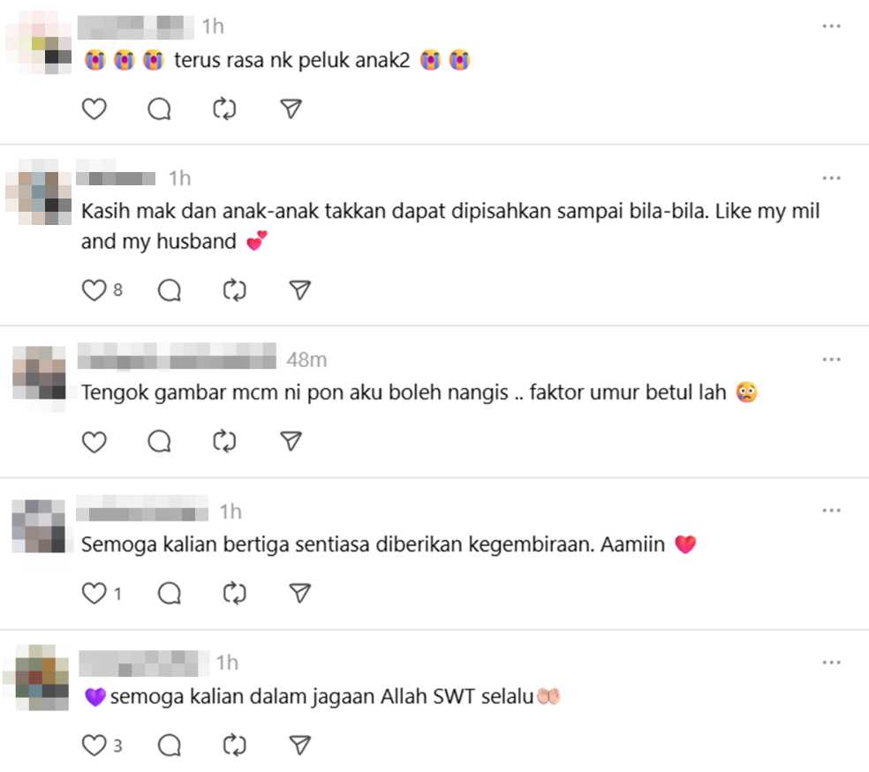Open more options for the 48m comment
Image resolution: width=869 pixels, height=772 pixels.
(x=831, y=359)
